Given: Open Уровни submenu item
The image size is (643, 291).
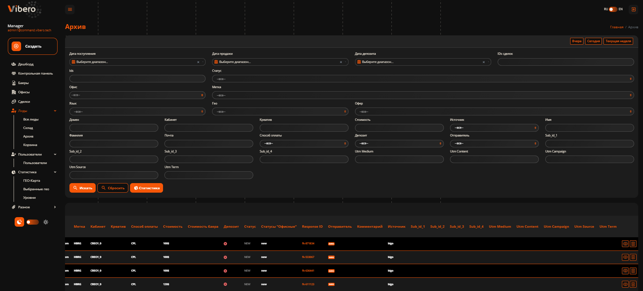Looking at the screenshot, I should click(x=30, y=198).
